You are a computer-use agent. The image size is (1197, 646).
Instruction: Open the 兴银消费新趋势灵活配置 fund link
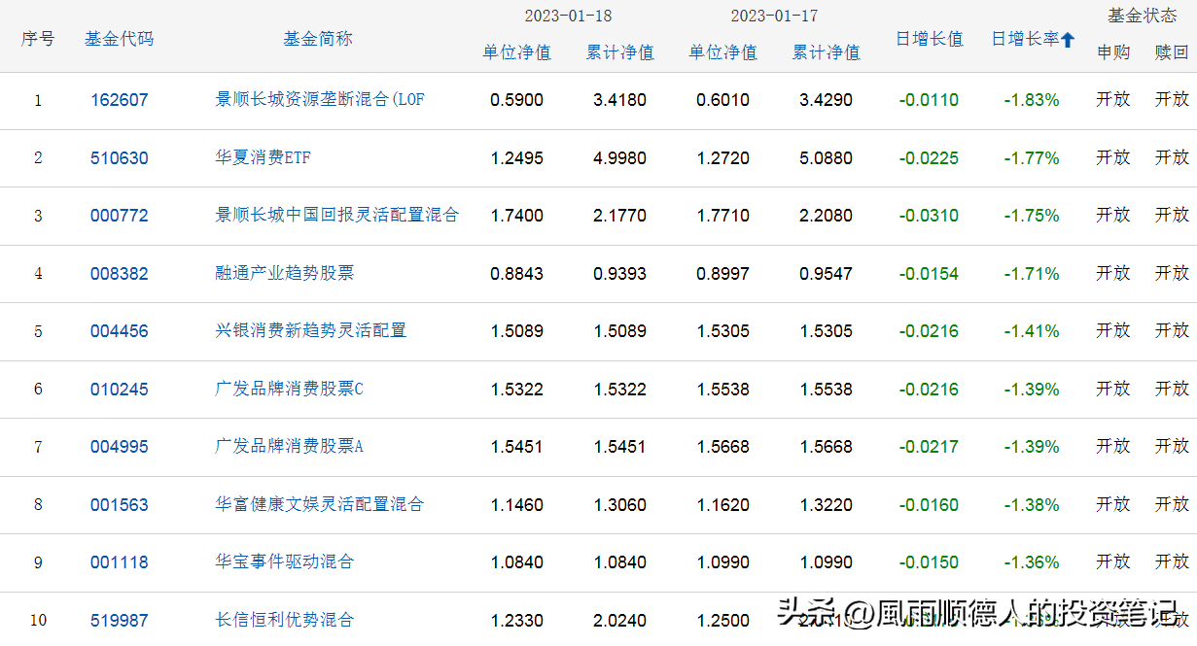311,330
